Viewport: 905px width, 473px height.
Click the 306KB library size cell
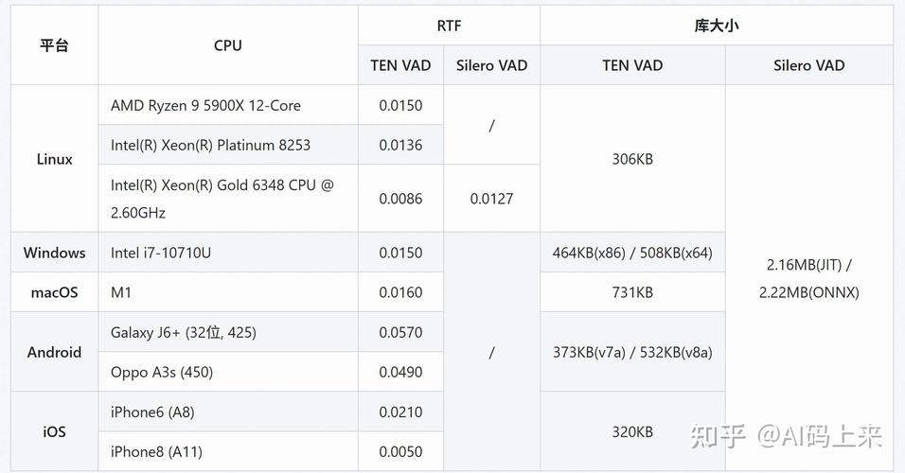point(632,159)
